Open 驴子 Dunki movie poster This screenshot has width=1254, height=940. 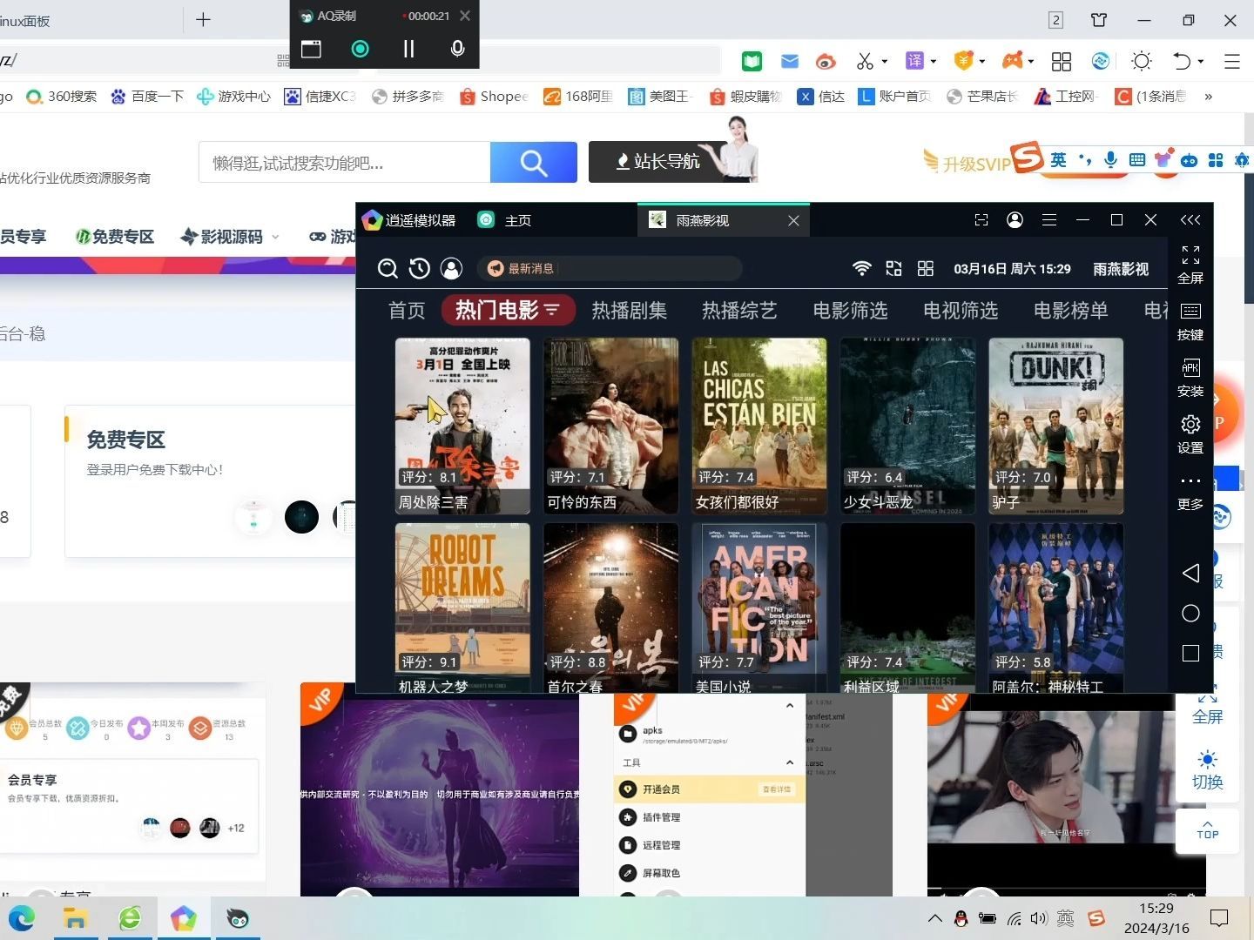(x=1055, y=426)
